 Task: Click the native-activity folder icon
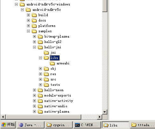40,101
